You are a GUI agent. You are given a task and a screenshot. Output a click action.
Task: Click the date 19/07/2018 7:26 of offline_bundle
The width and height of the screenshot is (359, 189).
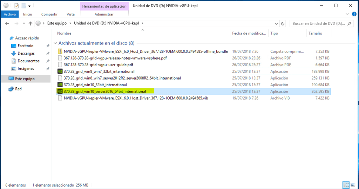point(245,51)
